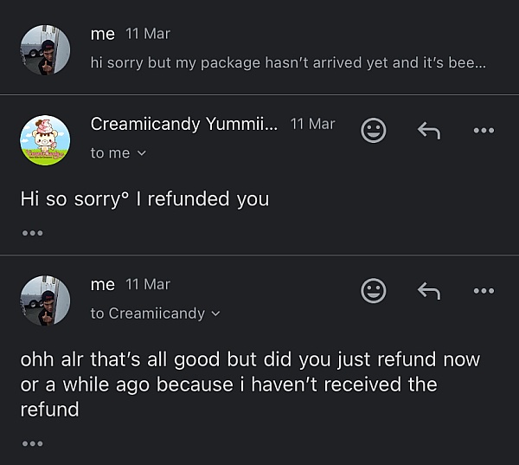
Task: Click the Creamiicandy Yummii sender name
Action: 184,124
